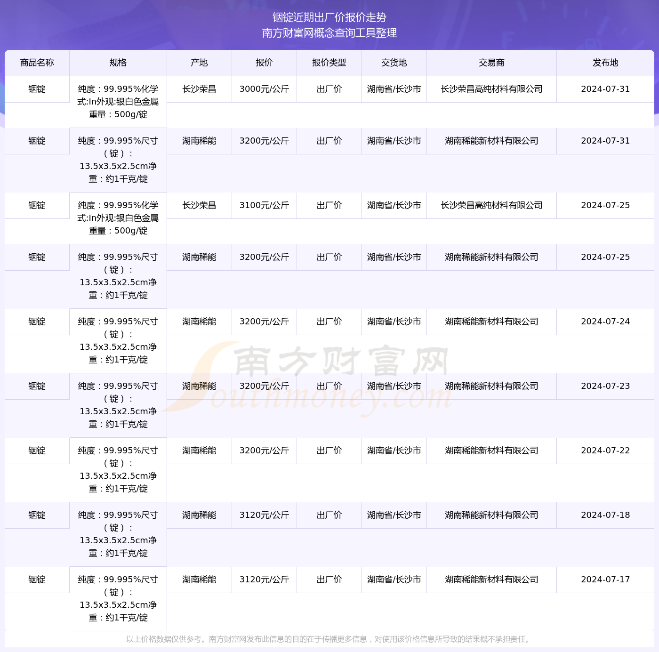The height and width of the screenshot is (652, 659).
Task: Click the 商品名称 column header
Action: 37,63
